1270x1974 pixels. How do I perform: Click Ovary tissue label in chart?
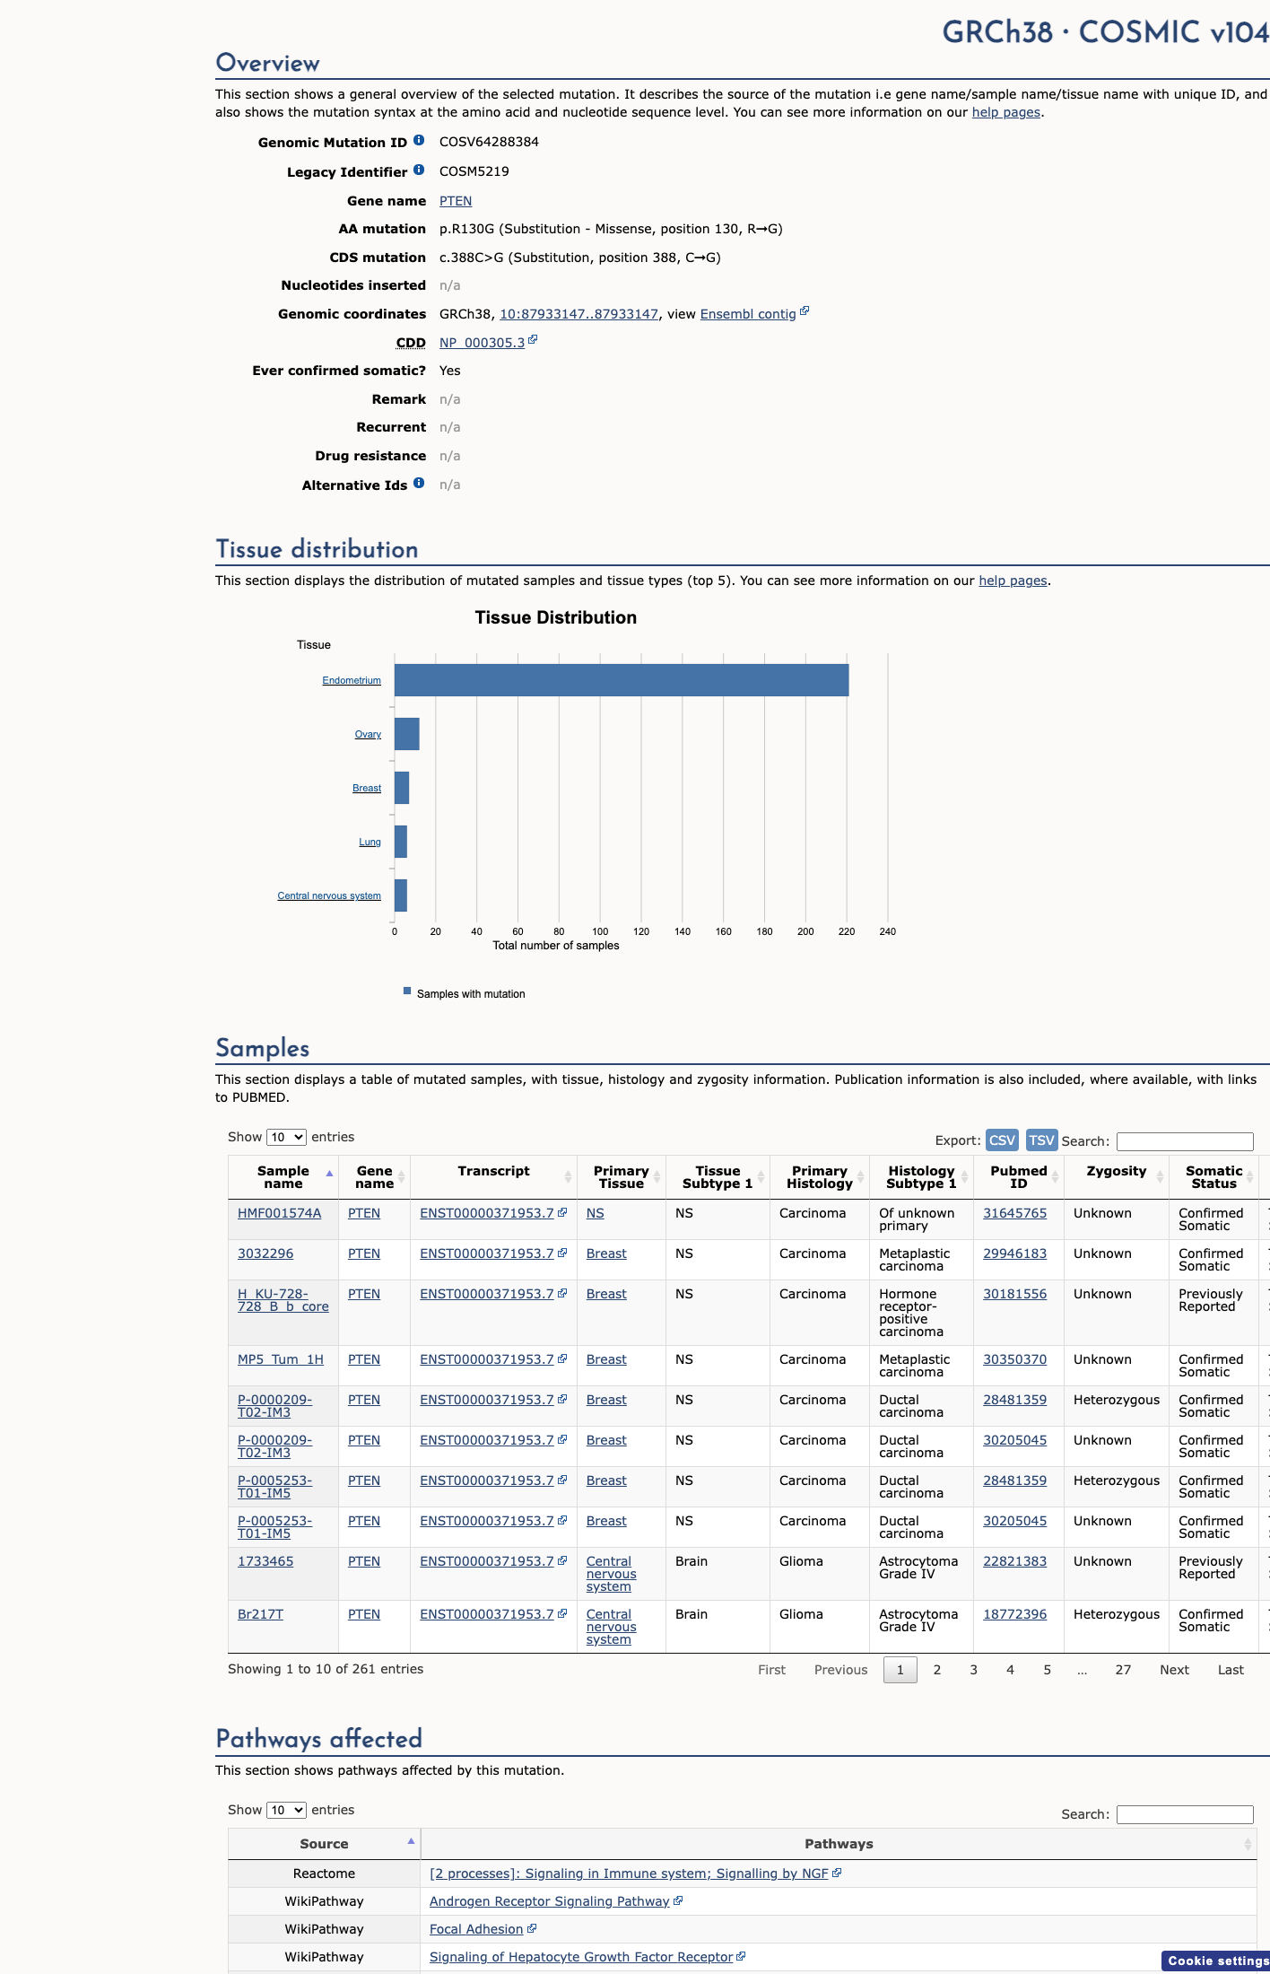368,735
